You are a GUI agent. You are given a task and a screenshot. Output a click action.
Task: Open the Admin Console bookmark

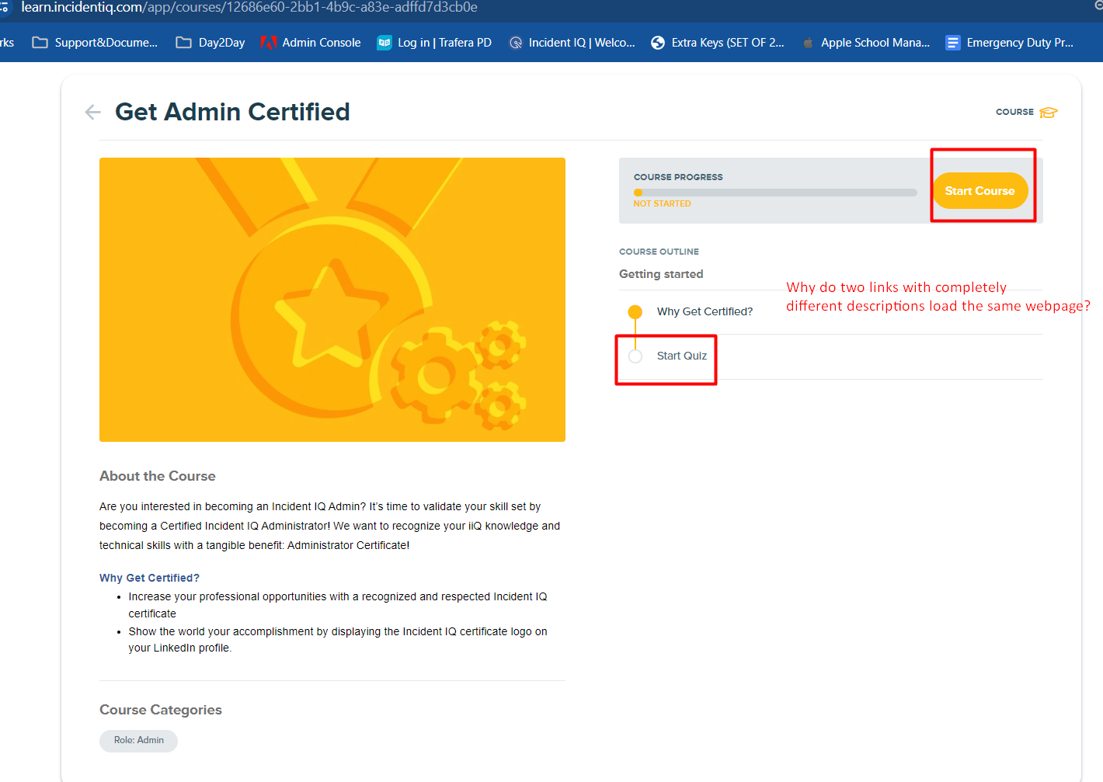point(311,43)
